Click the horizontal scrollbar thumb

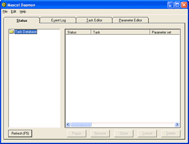(81, 124)
